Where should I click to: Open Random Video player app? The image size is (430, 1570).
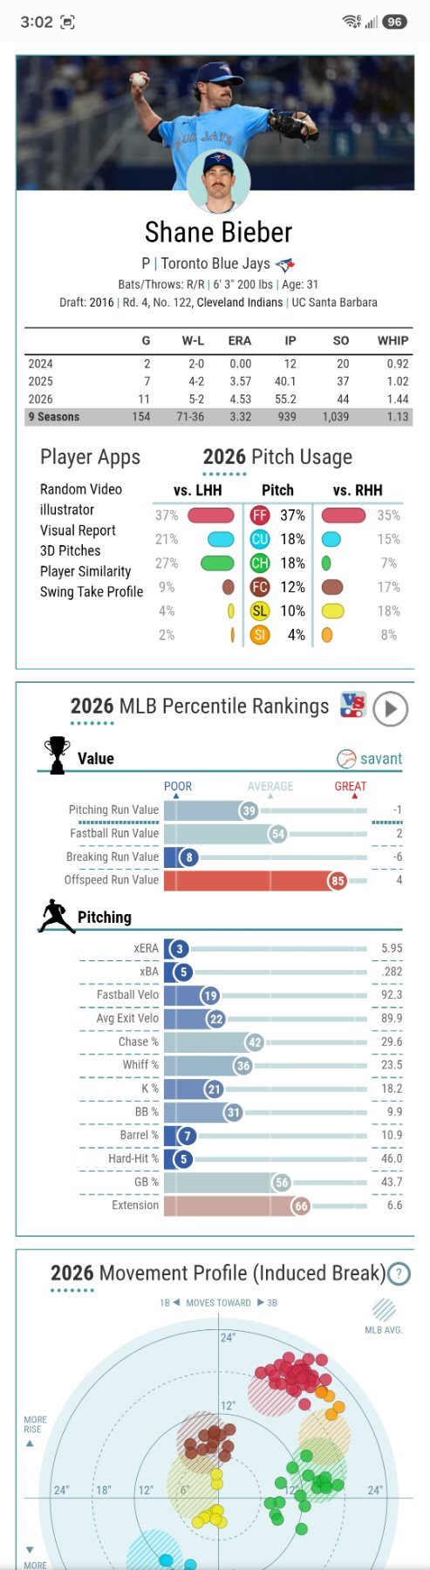81,489
